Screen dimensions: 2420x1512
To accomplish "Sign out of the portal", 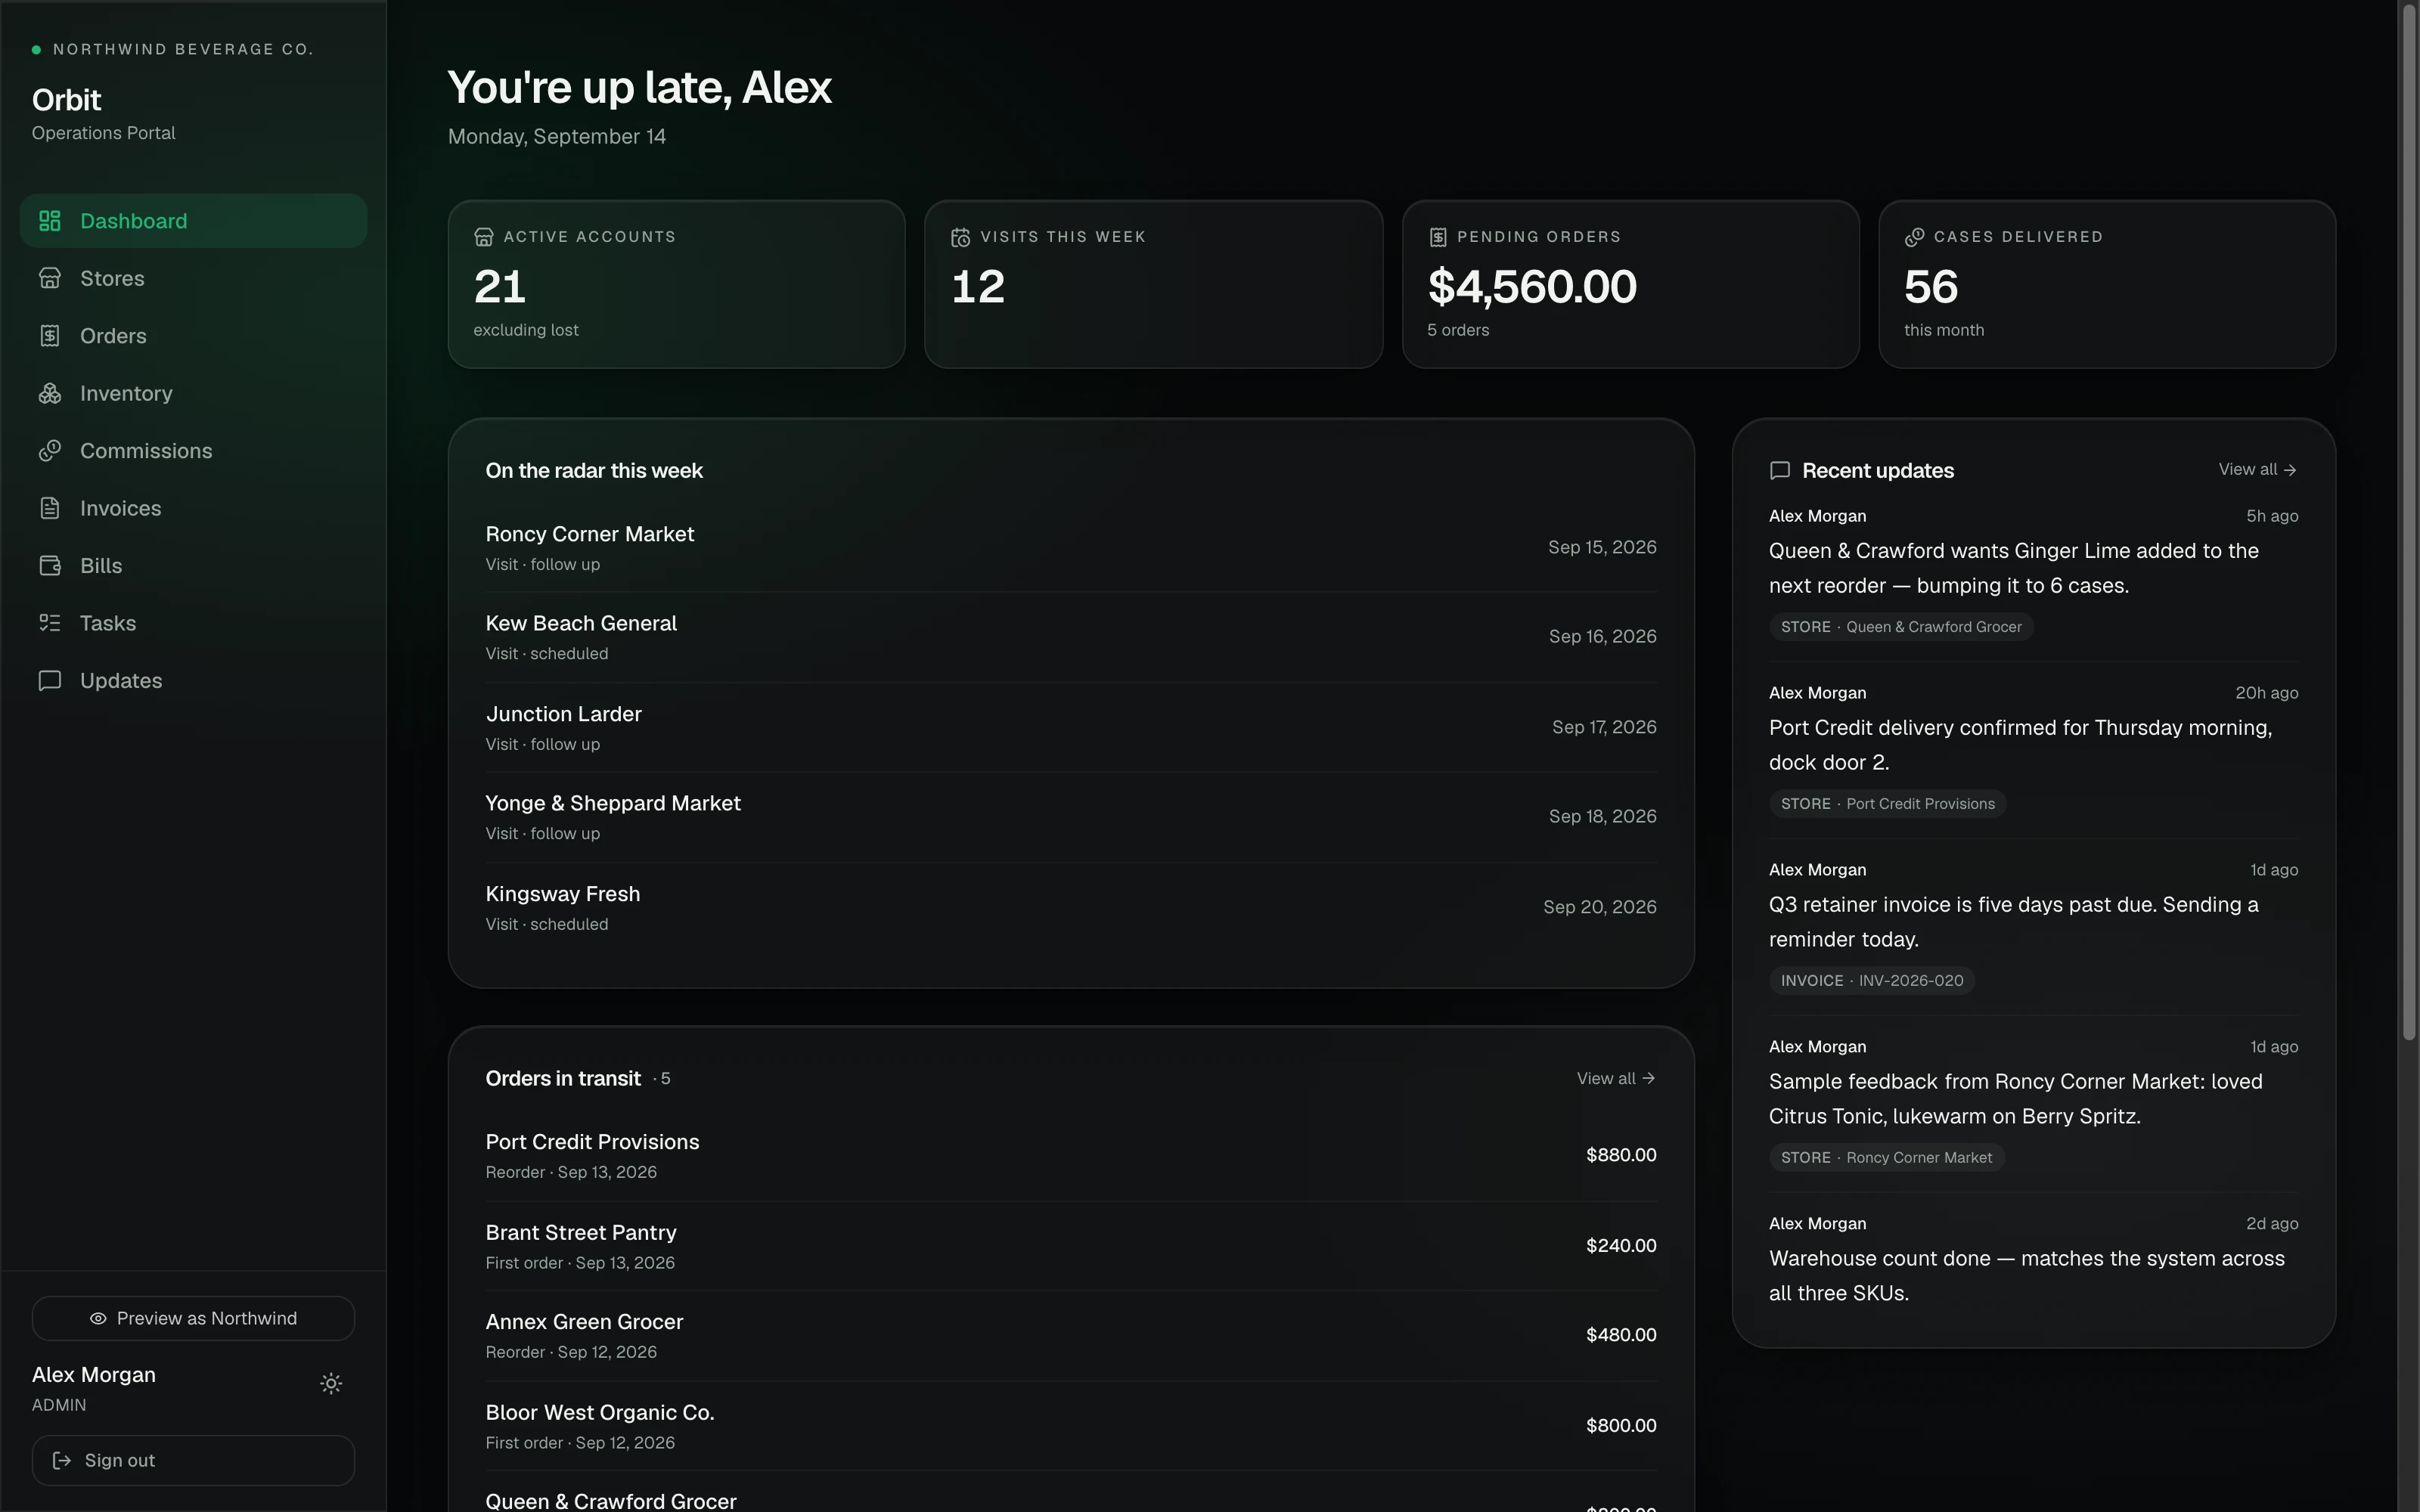I will point(193,1460).
